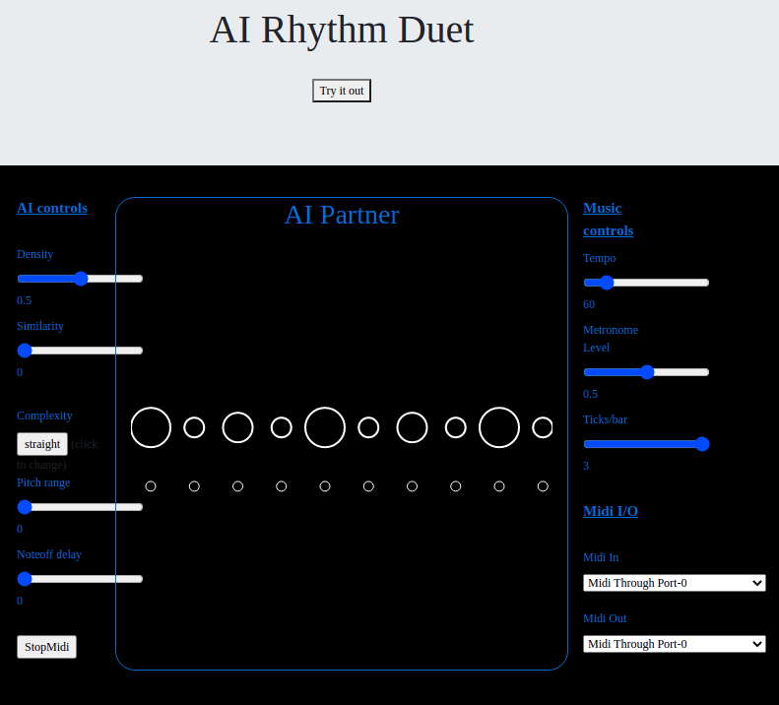779x705 pixels.
Task: Click the Density slider handle
Action: (81, 279)
